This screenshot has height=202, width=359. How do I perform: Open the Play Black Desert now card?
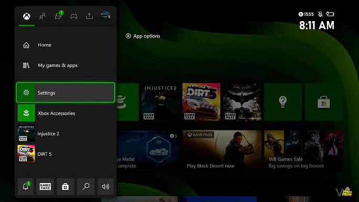click(x=222, y=150)
